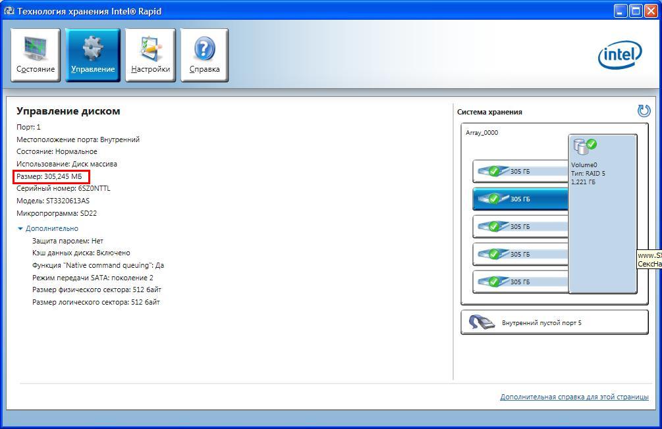
Task: Select the fifth 305 ГБ disk
Action: 520,282
